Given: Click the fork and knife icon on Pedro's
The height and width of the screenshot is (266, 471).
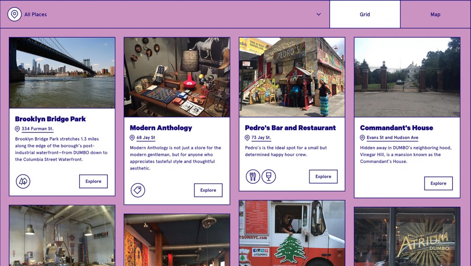Looking at the screenshot, I should click(253, 176).
